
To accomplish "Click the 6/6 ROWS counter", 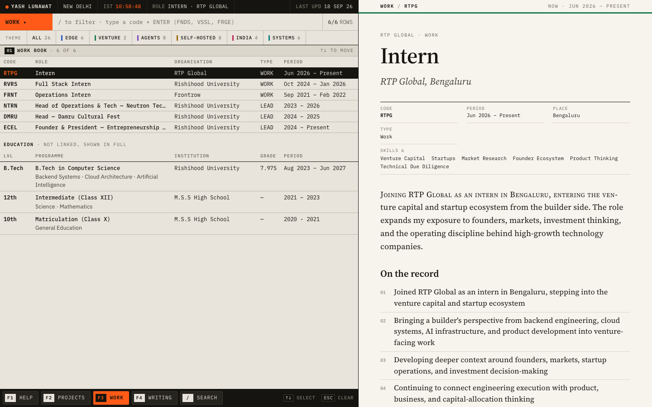I will pyautogui.click(x=340, y=22).
